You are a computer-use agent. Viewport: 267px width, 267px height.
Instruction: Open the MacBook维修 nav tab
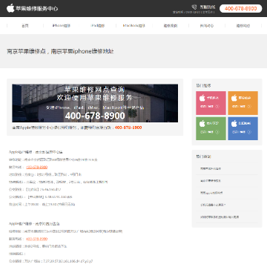pyautogui.click(x=134, y=26)
